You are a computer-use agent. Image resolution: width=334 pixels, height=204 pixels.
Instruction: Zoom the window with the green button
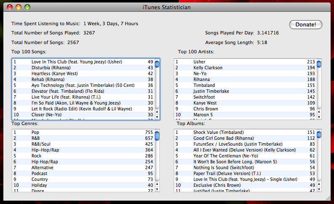(x=27, y=7)
